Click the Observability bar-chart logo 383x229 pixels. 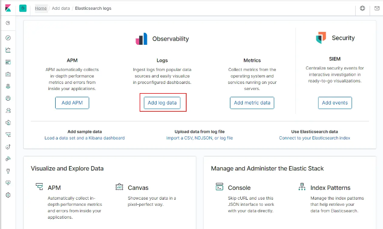click(x=141, y=39)
